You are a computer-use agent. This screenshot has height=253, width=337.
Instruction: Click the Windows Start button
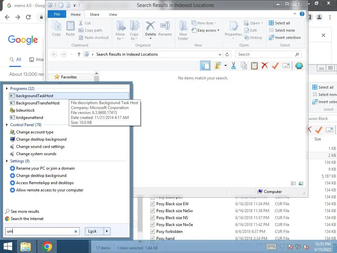click(8, 246)
